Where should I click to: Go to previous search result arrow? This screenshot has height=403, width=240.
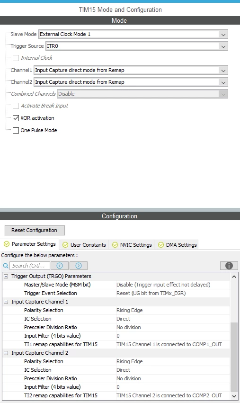point(60,266)
